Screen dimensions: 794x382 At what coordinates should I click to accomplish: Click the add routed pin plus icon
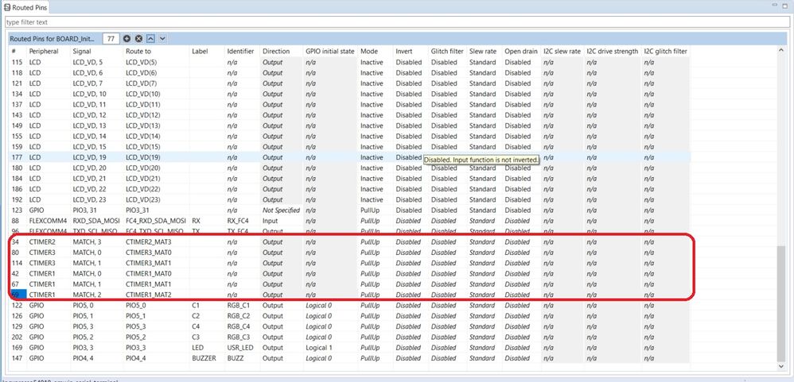coord(126,38)
